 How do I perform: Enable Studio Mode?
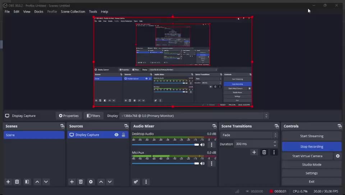(x=312, y=165)
